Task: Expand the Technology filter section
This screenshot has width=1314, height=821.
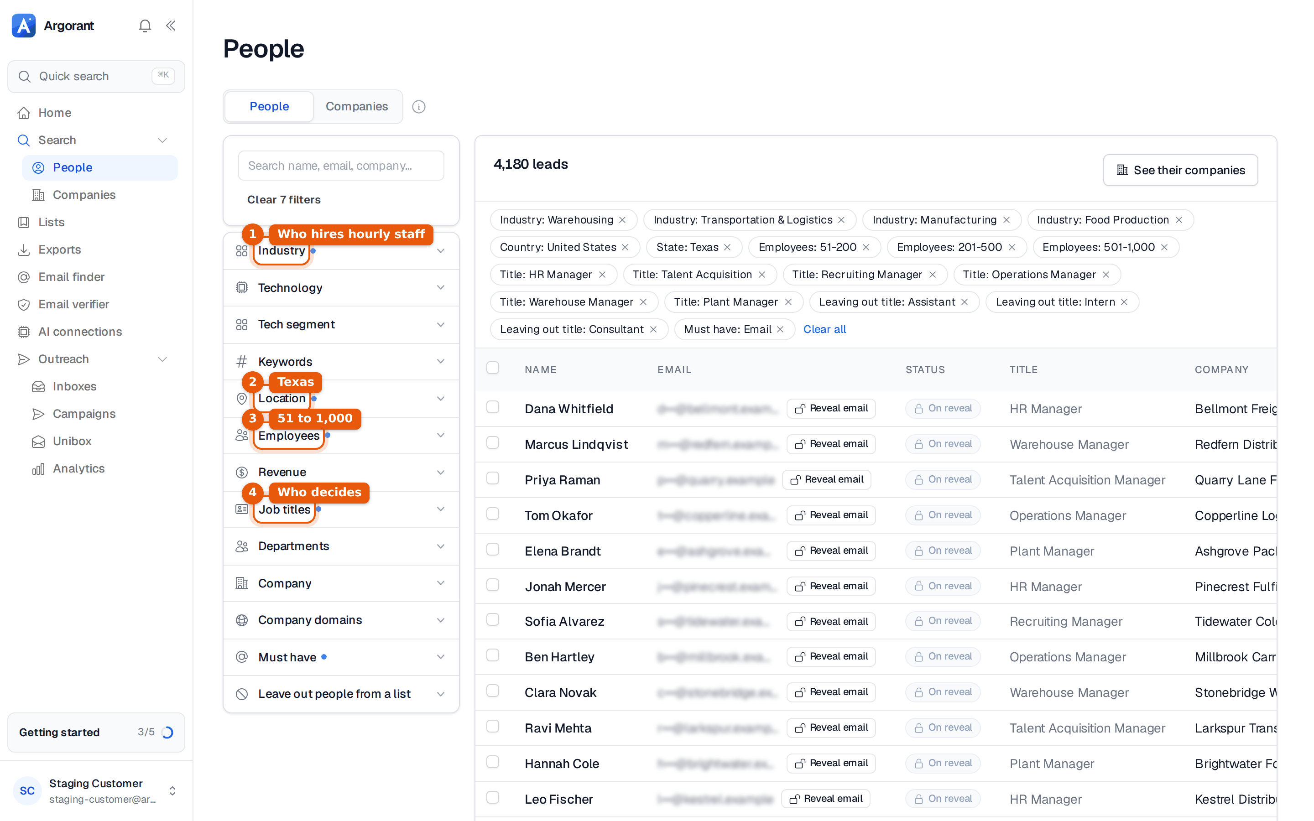Action: 341,288
